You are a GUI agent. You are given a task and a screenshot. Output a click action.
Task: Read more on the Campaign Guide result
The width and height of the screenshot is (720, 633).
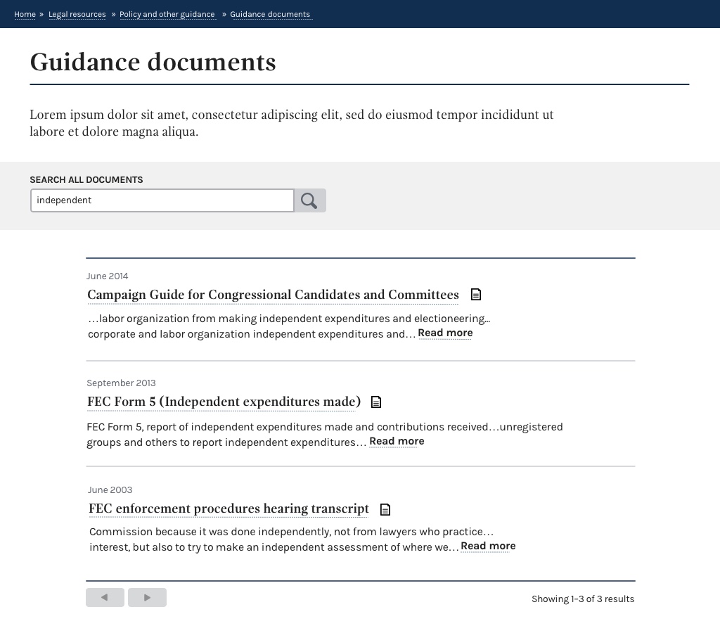(445, 333)
